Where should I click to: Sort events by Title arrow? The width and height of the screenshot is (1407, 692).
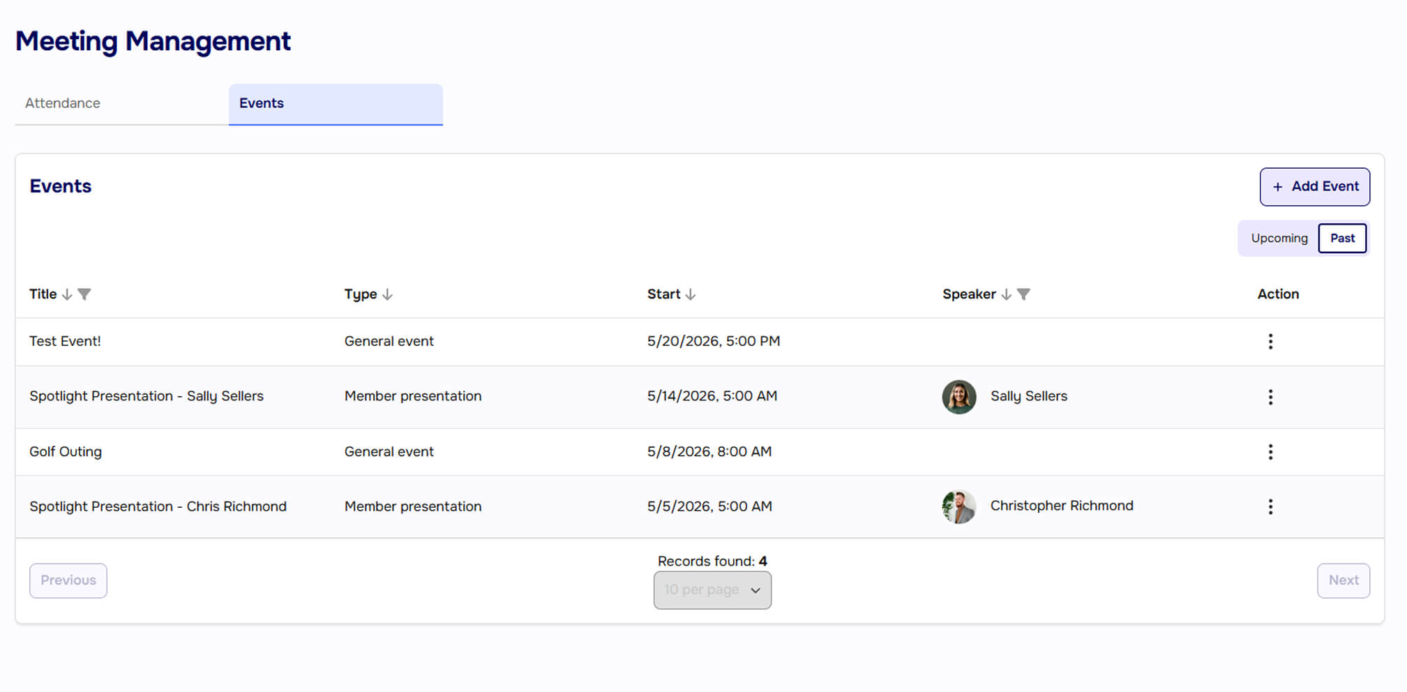click(67, 294)
